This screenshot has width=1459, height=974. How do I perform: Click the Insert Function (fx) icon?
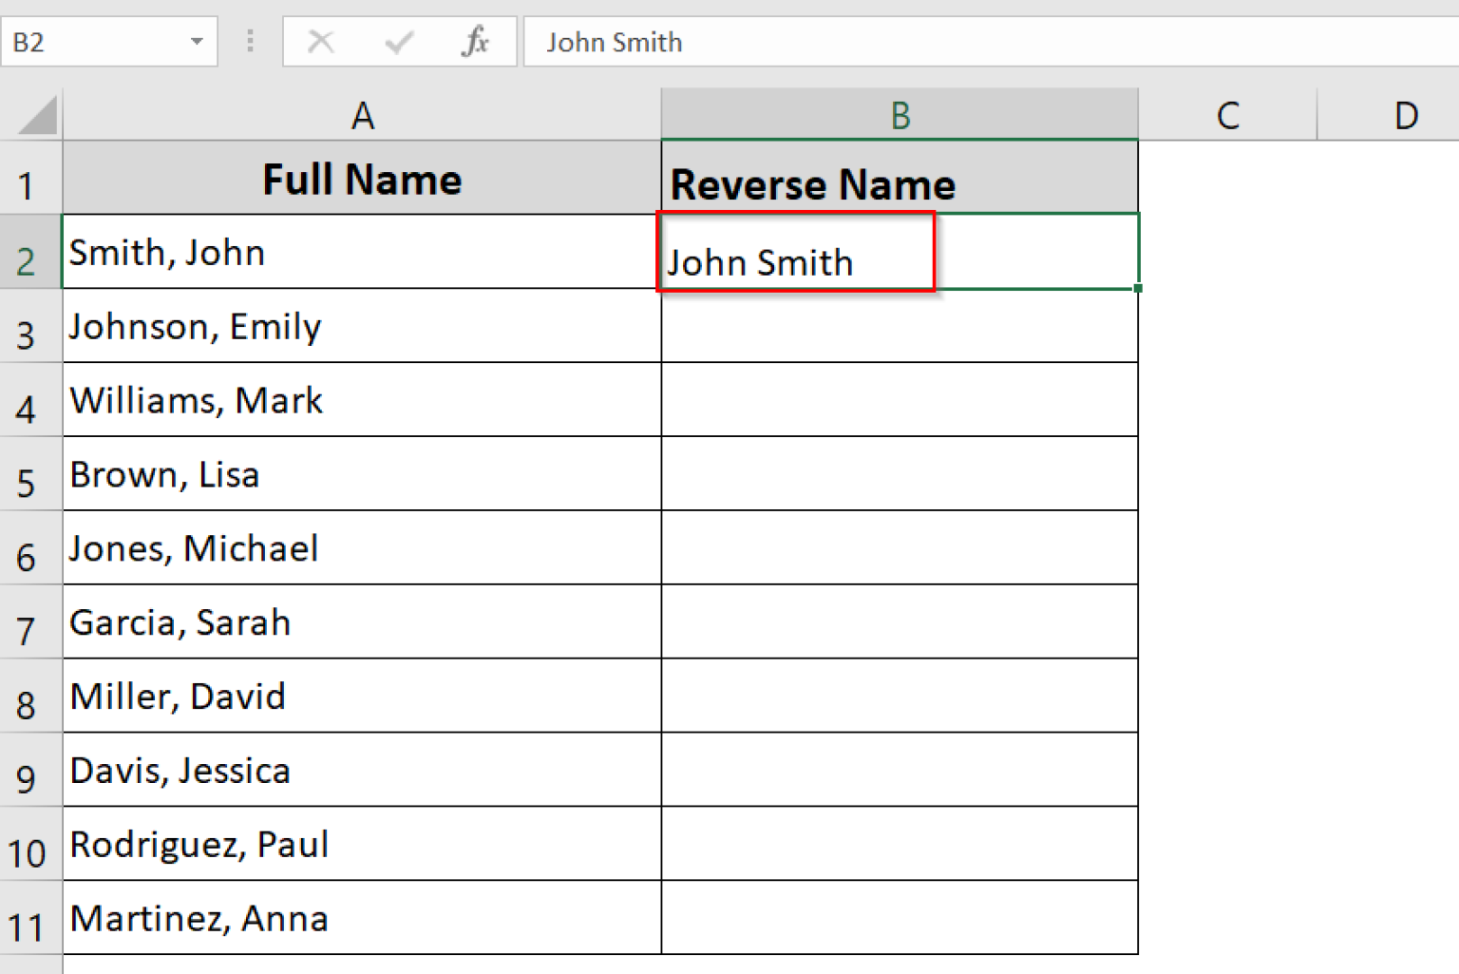pos(474,42)
